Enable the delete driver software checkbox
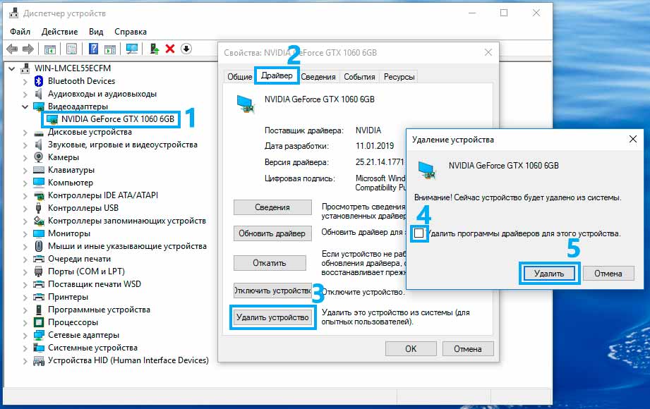650x409 pixels. click(420, 233)
